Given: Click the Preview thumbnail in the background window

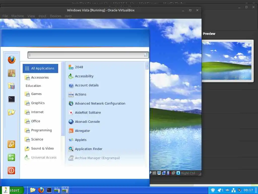Looking at the screenshot, I should (228, 61).
